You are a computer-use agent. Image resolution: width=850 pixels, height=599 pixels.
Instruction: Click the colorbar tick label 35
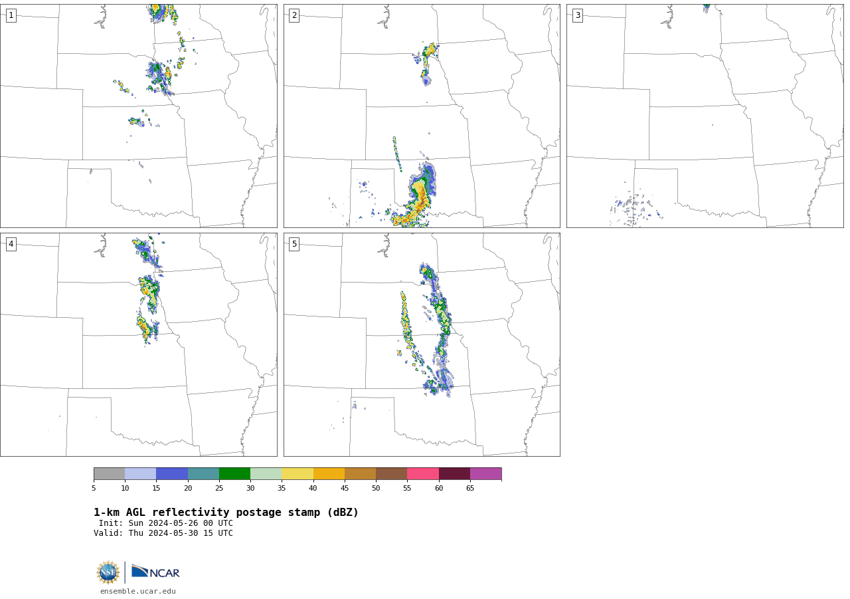point(282,489)
